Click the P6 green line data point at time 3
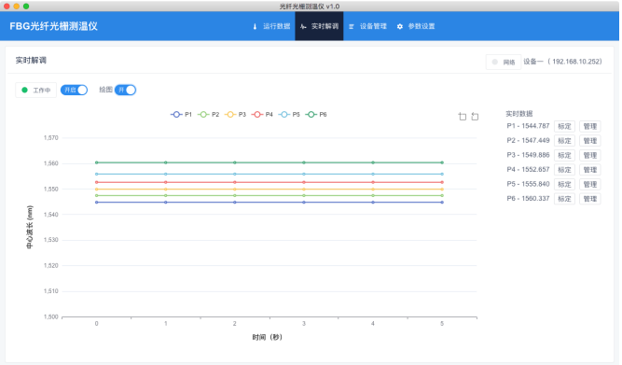This screenshot has height=365, width=622. (x=304, y=162)
